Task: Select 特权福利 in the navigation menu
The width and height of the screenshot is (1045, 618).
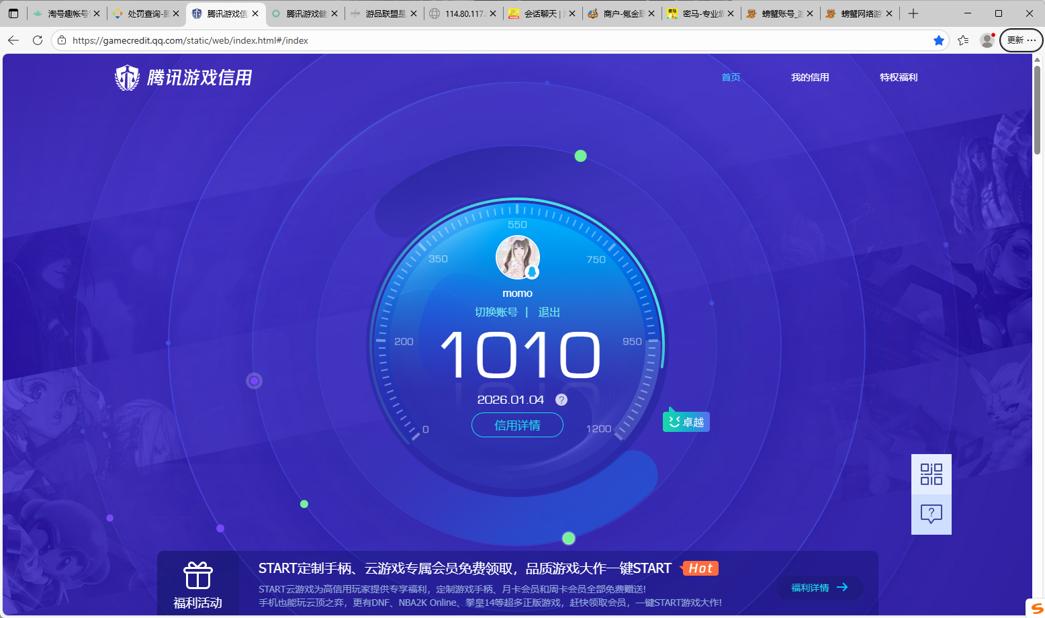Action: 899,77
